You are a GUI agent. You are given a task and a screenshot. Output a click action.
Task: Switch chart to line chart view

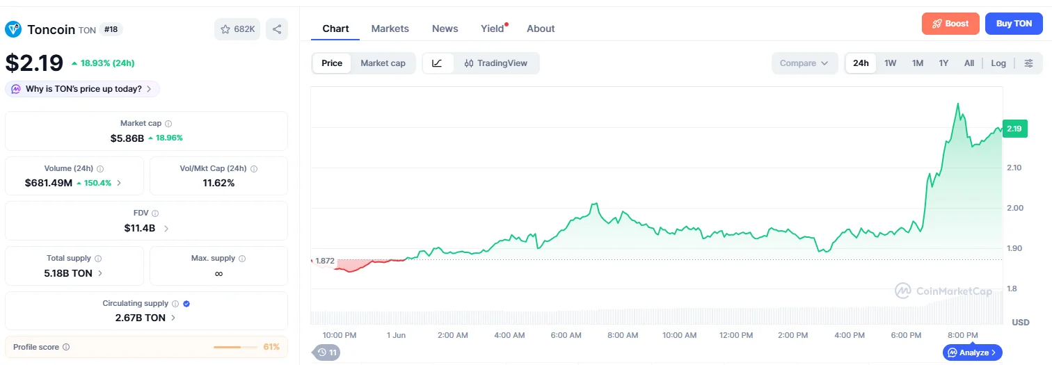438,63
